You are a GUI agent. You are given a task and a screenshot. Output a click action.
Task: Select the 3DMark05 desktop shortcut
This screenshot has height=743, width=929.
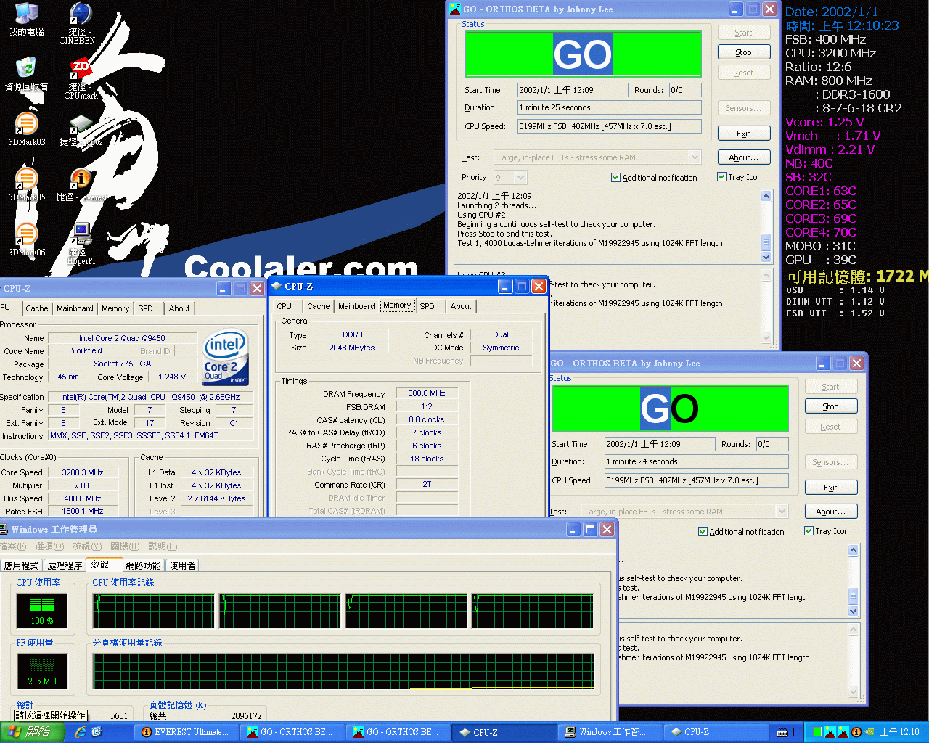(x=26, y=184)
